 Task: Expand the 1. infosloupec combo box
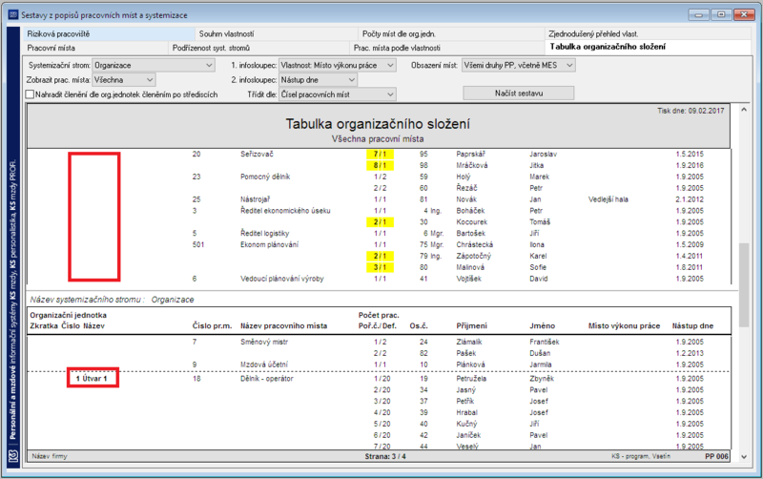coord(338,65)
